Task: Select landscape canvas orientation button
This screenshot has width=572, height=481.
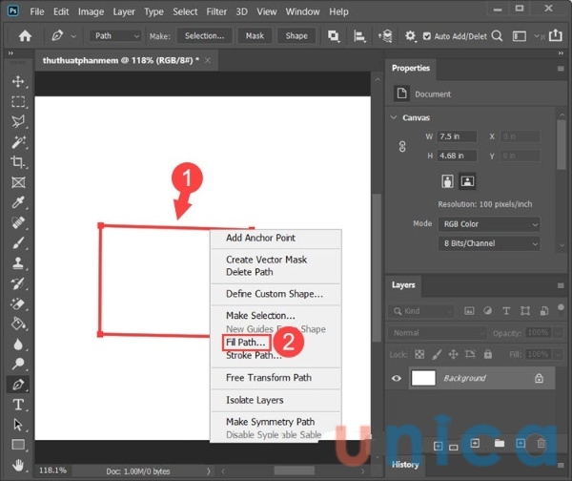Action: coord(467,180)
